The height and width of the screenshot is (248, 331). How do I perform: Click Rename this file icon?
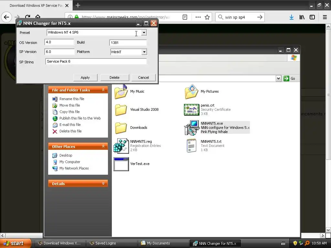pos(55,99)
